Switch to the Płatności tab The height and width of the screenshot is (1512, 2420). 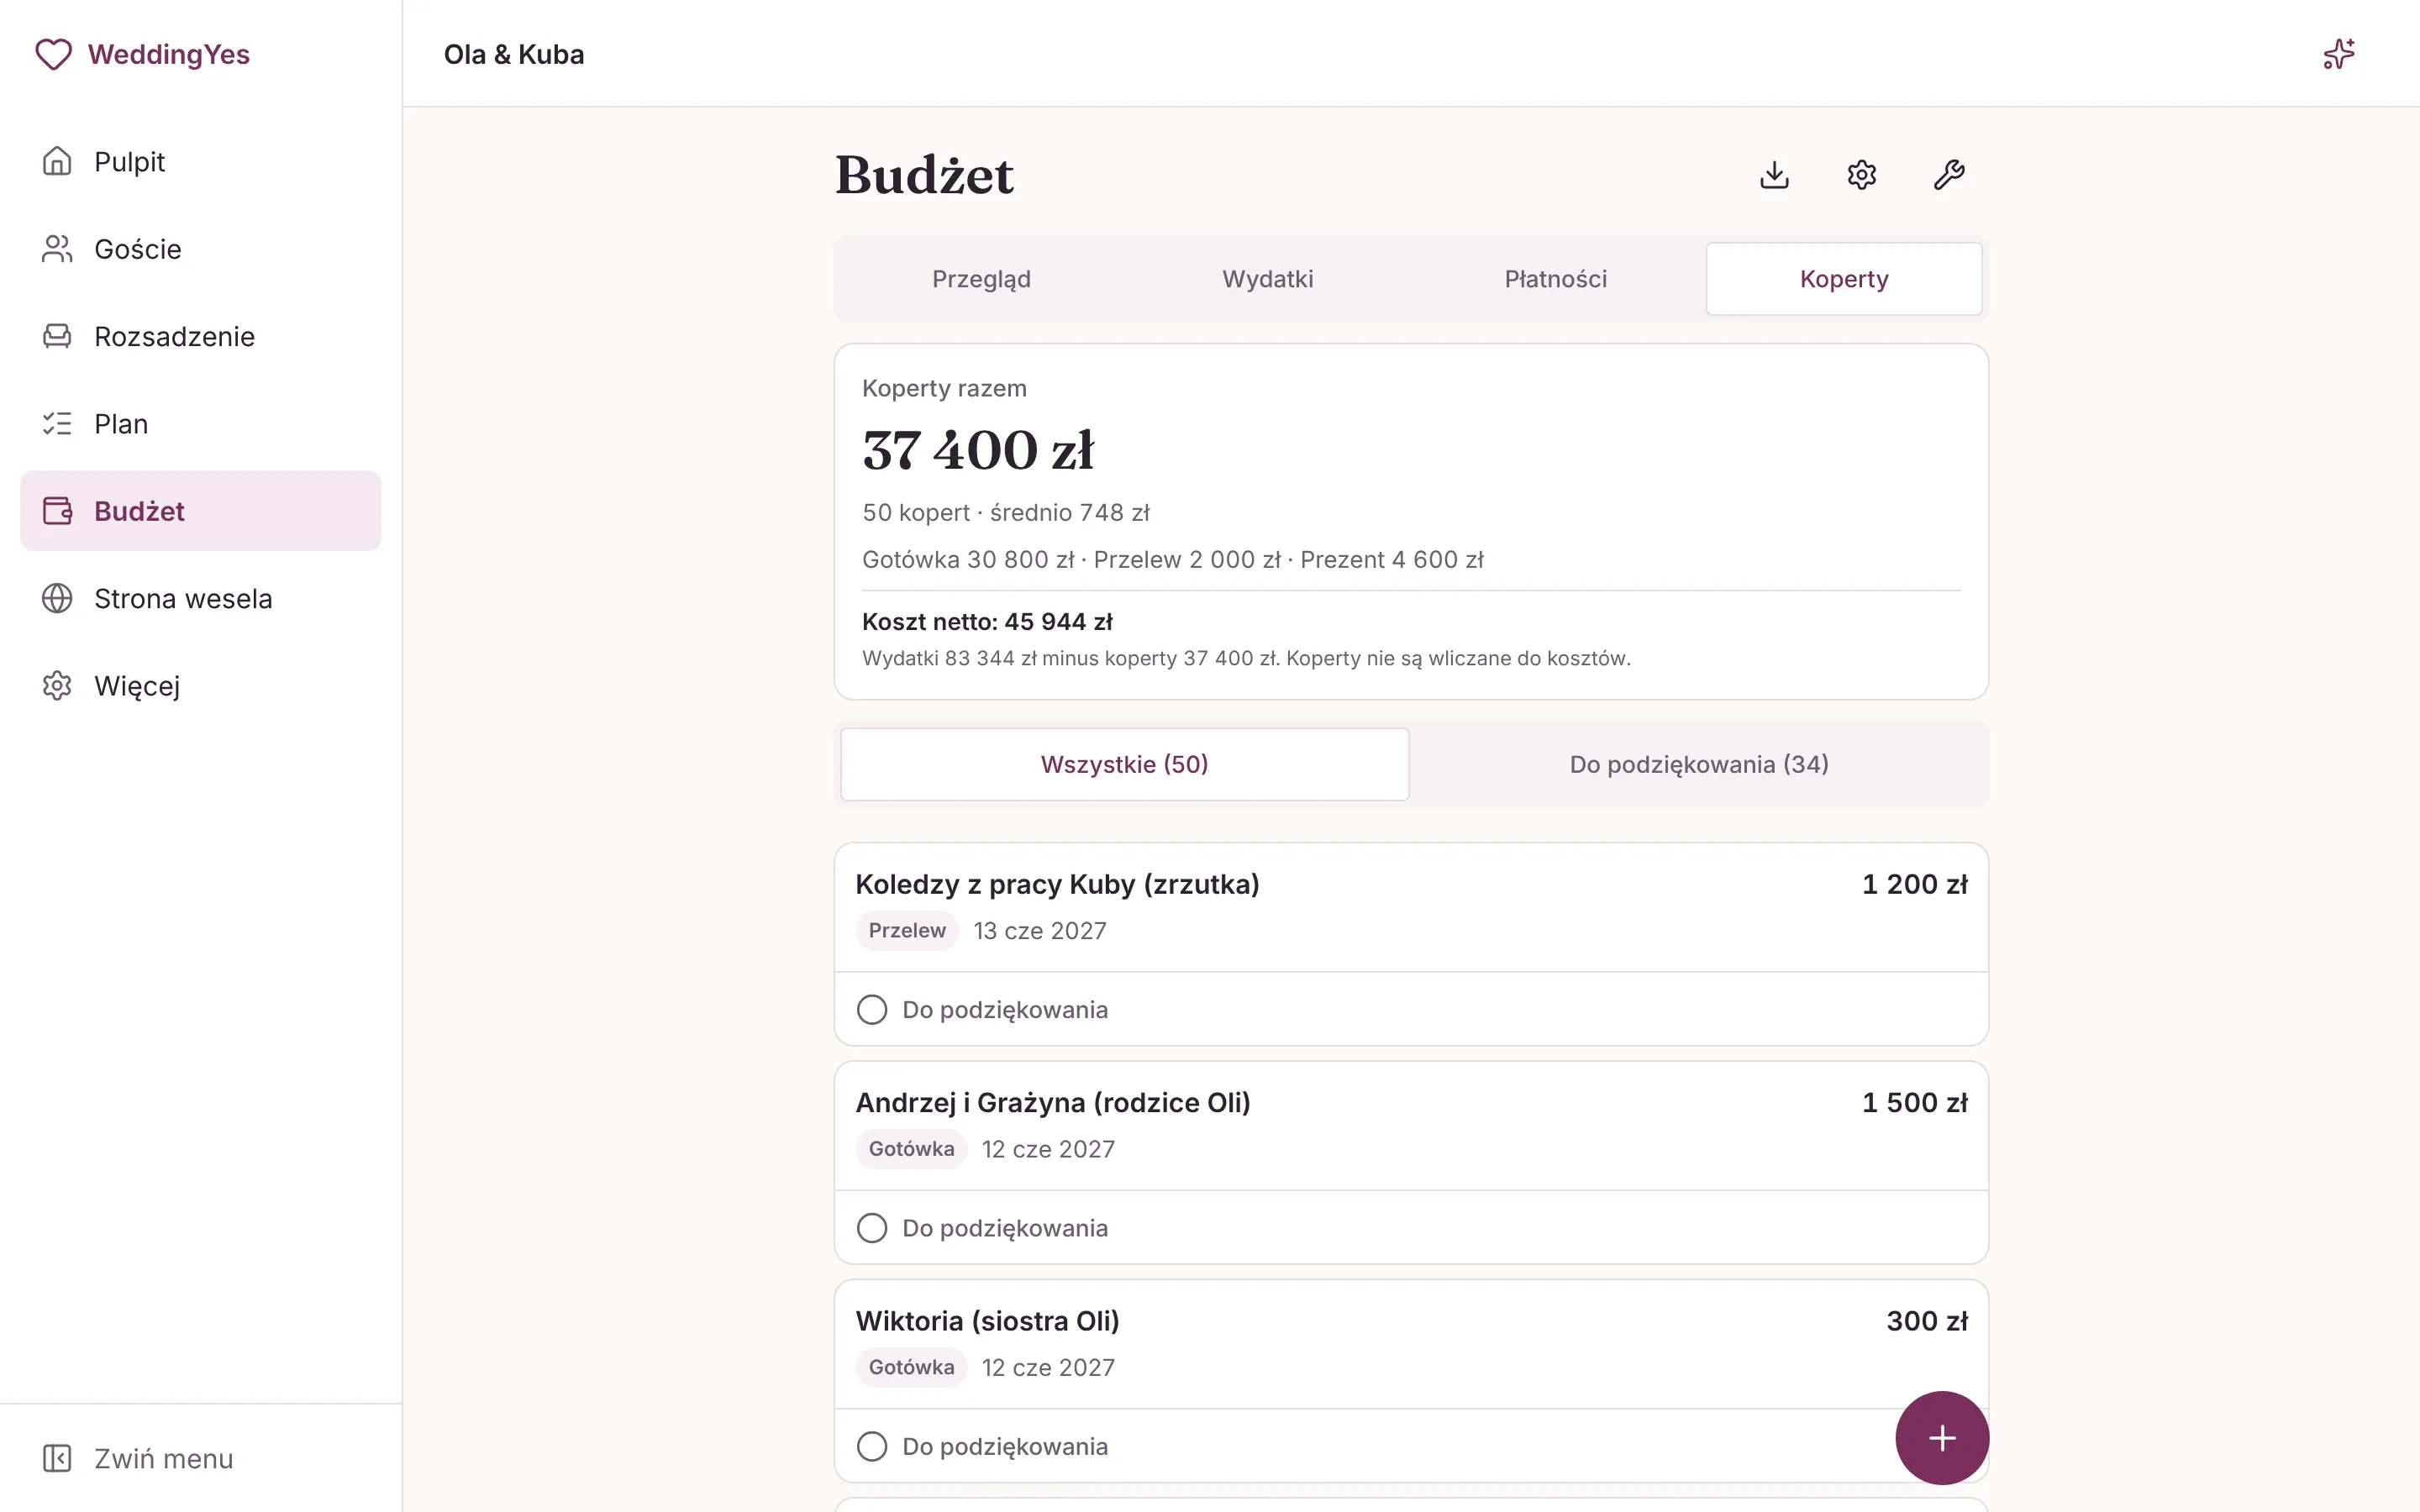(x=1555, y=279)
